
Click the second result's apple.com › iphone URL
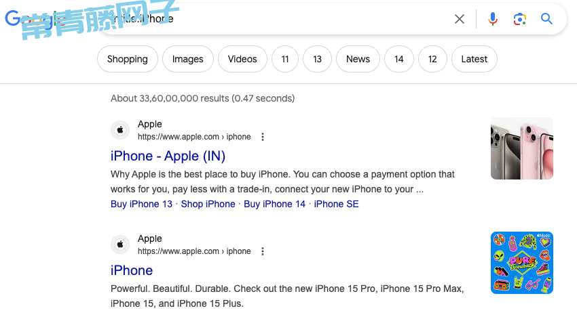click(194, 251)
